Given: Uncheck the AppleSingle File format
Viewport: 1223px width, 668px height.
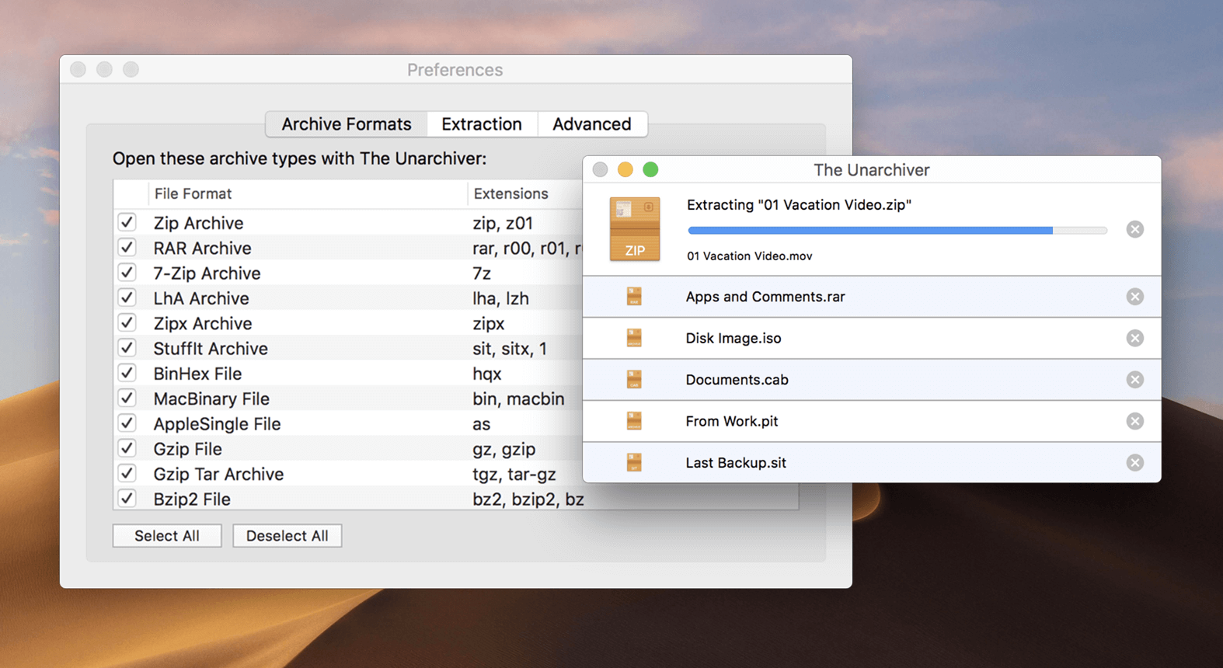Looking at the screenshot, I should 127,423.
